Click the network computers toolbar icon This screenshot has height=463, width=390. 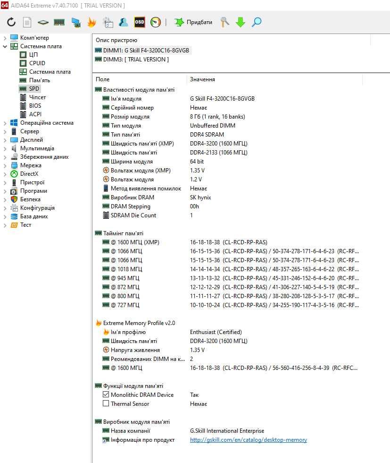coord(76,23)
